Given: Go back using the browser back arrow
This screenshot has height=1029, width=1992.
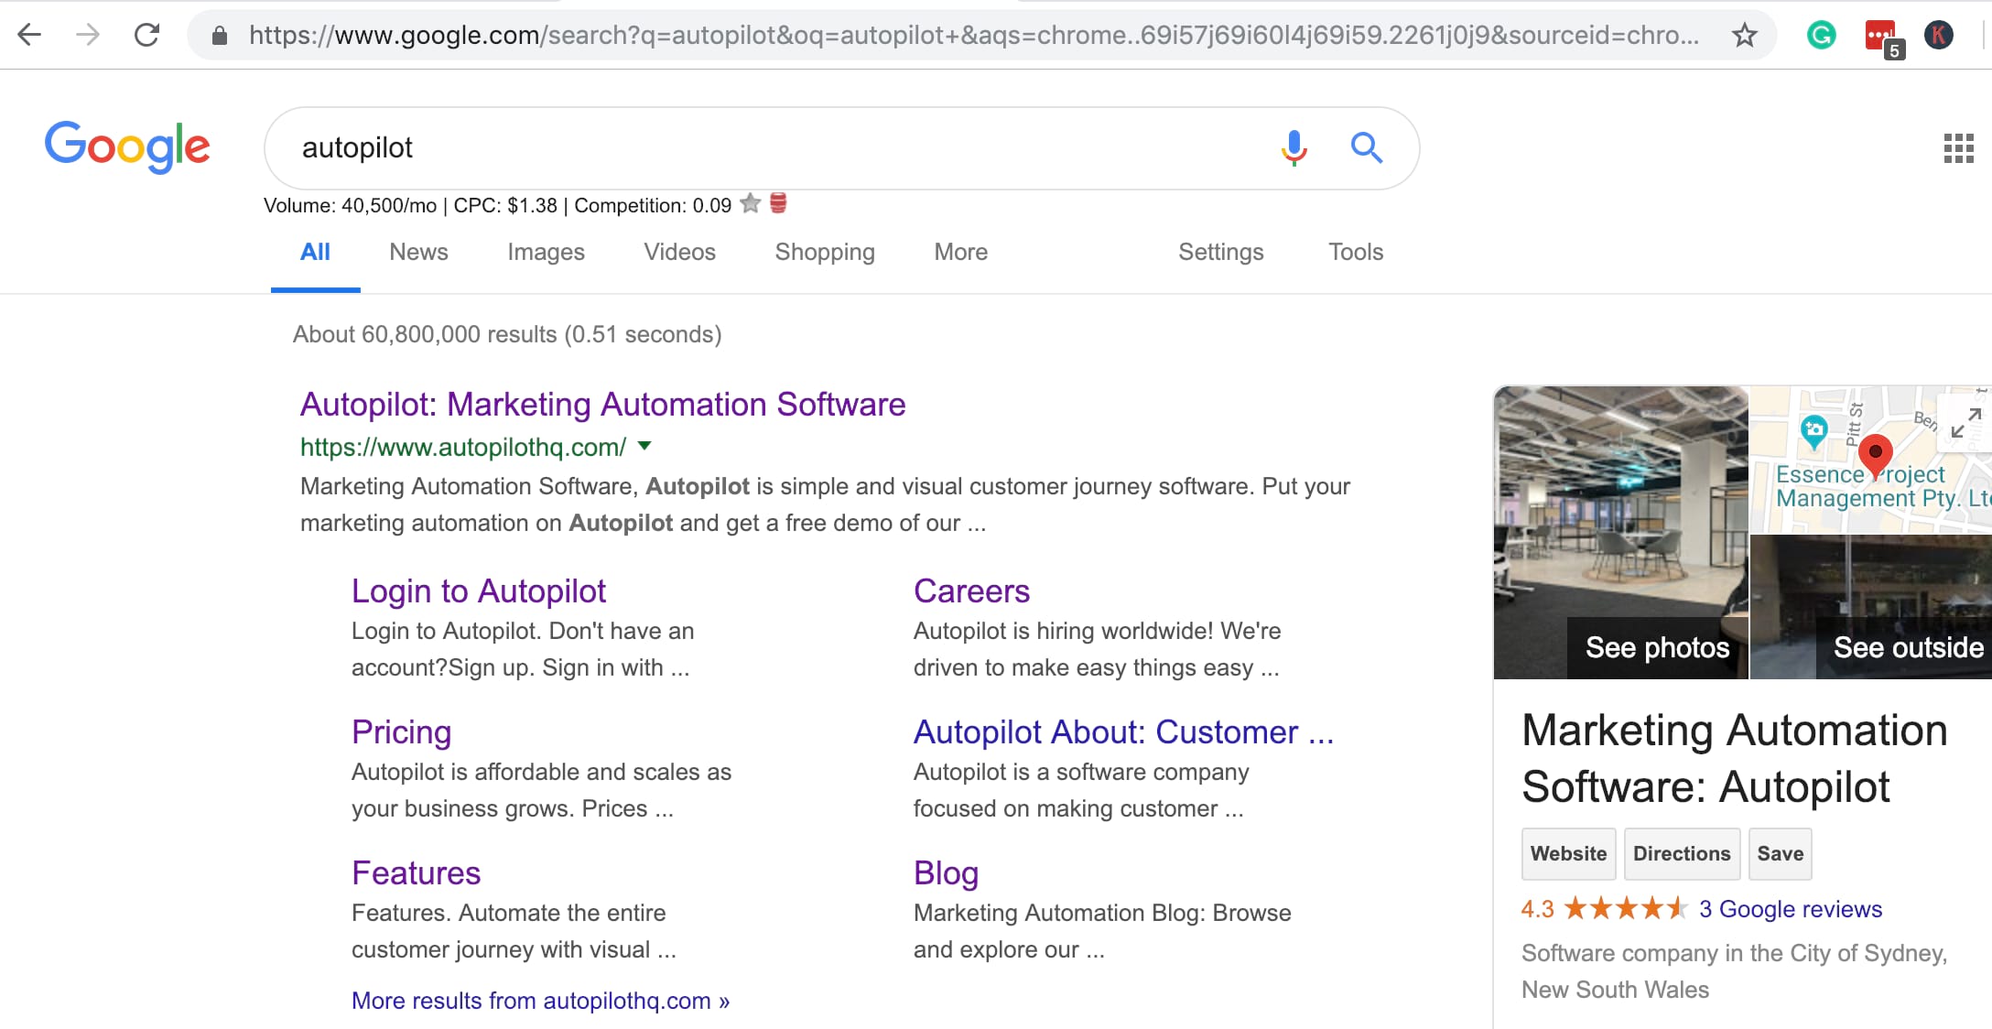Looking at the screenshot, I should 29,35.
